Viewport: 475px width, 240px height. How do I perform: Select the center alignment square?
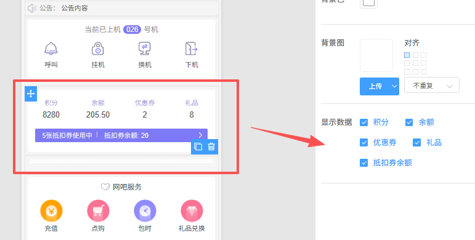(x=415, y=63)
